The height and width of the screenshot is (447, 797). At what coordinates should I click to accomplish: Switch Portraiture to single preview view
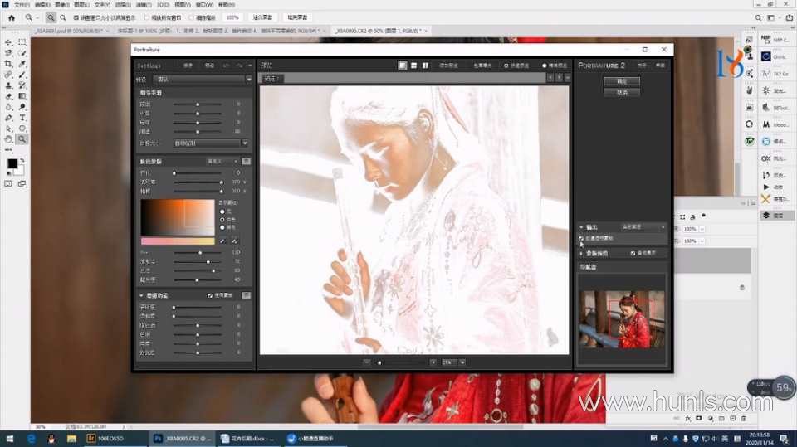tap(402, 66)
